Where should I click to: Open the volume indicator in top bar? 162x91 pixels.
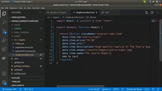click(x=153, y=2)
